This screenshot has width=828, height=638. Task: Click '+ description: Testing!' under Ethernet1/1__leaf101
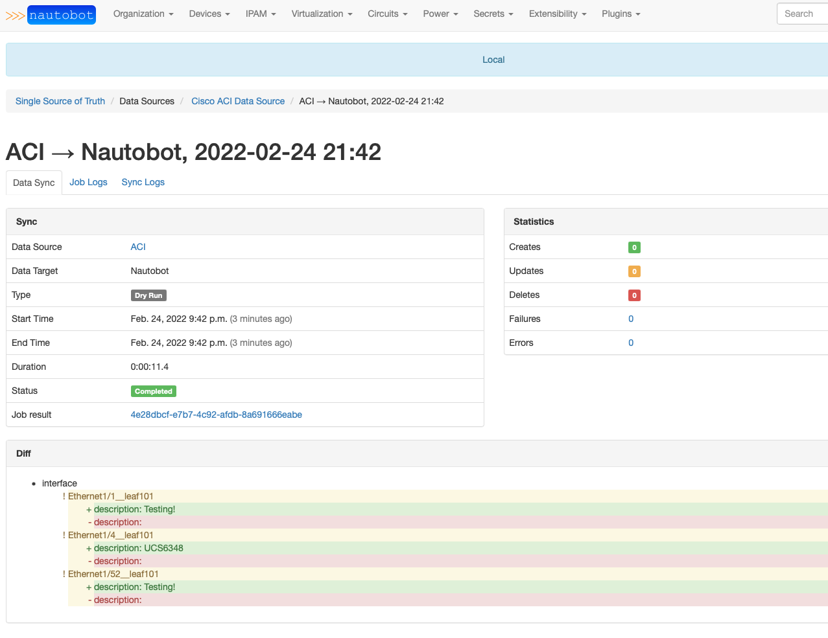pos(131,509)
